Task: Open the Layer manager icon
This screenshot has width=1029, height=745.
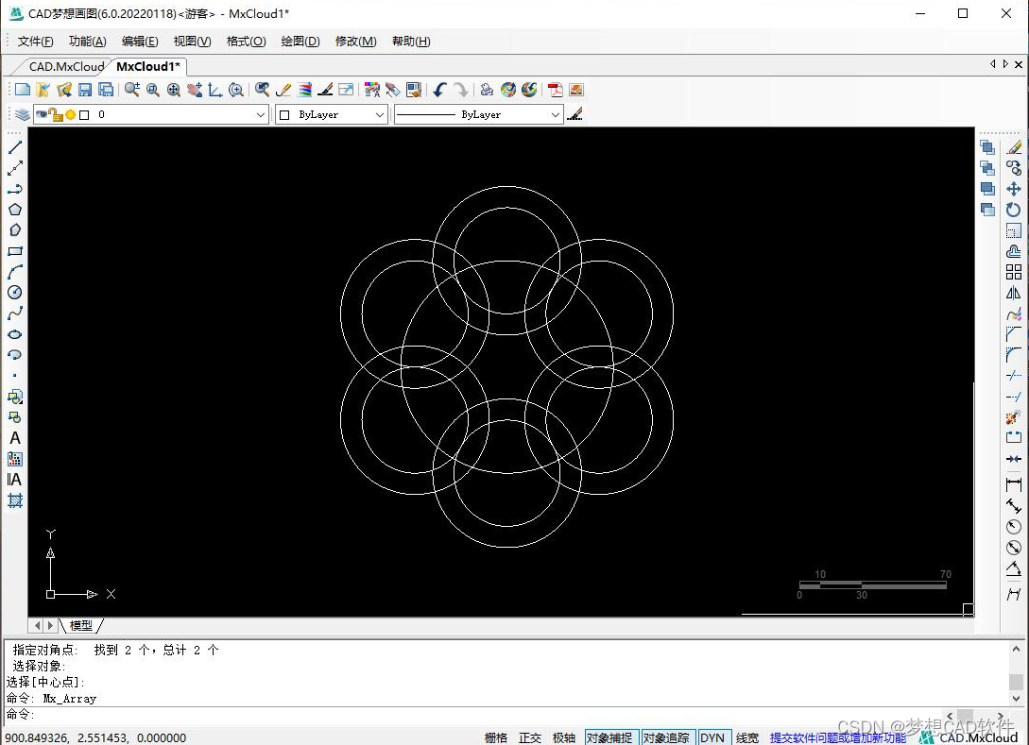Action: [x=22, y=115]
